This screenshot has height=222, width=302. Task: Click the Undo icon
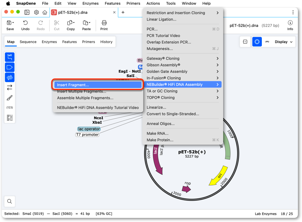(x=25, y=23)
